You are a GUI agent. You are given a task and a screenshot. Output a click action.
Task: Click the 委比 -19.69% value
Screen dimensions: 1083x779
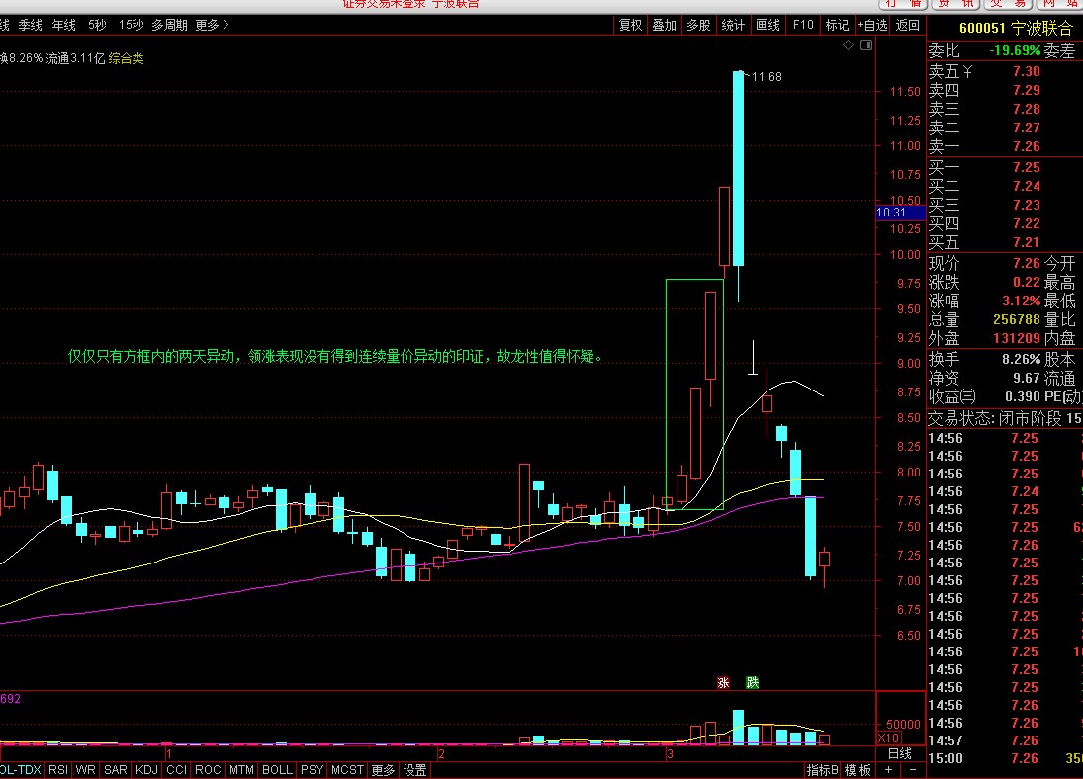[x=1015, y=50]
